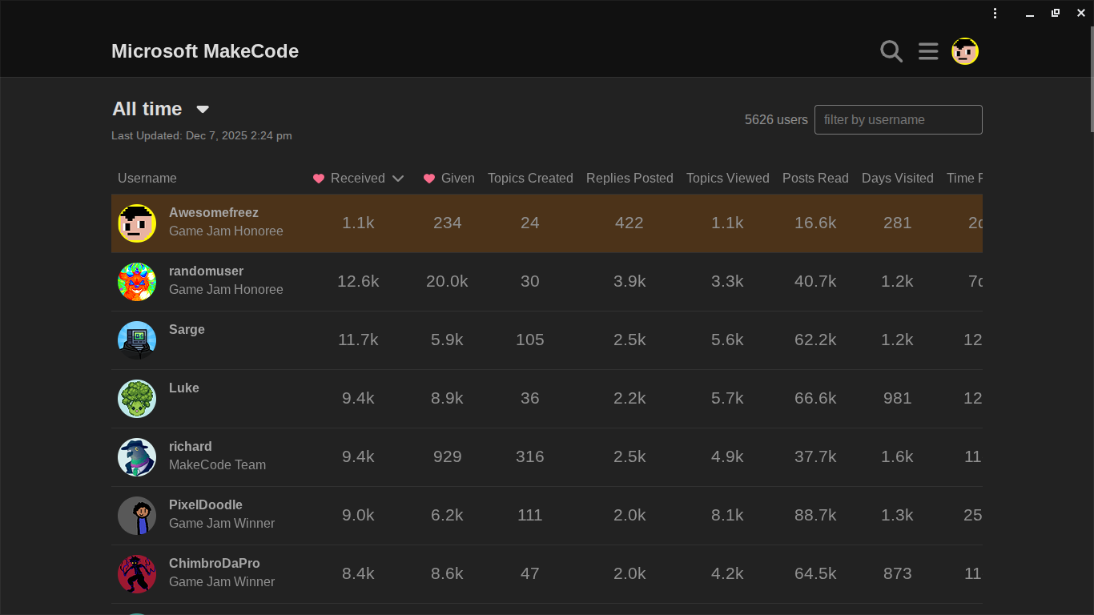This screenshot has height=615, width=1094.
Task: Open Awesomefreez's avatar
Action: point(137,223)
